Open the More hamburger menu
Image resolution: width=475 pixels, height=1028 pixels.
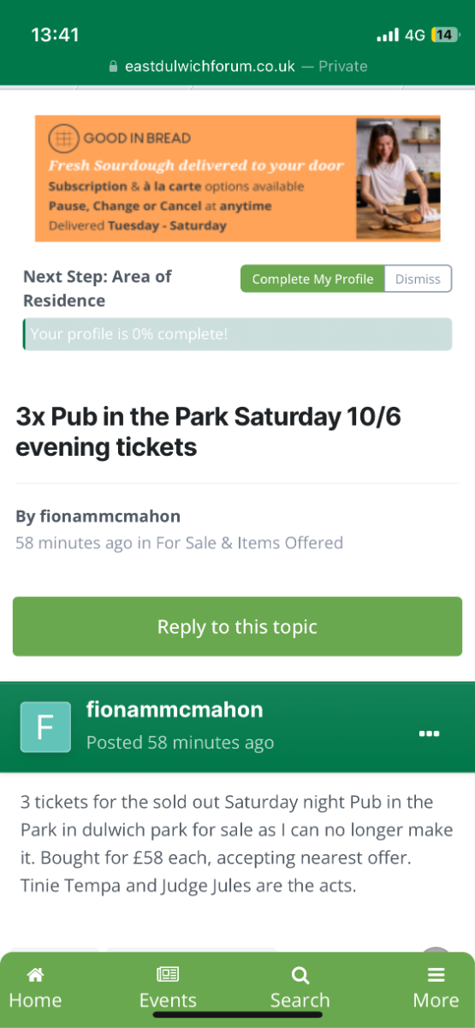point(436,974)
